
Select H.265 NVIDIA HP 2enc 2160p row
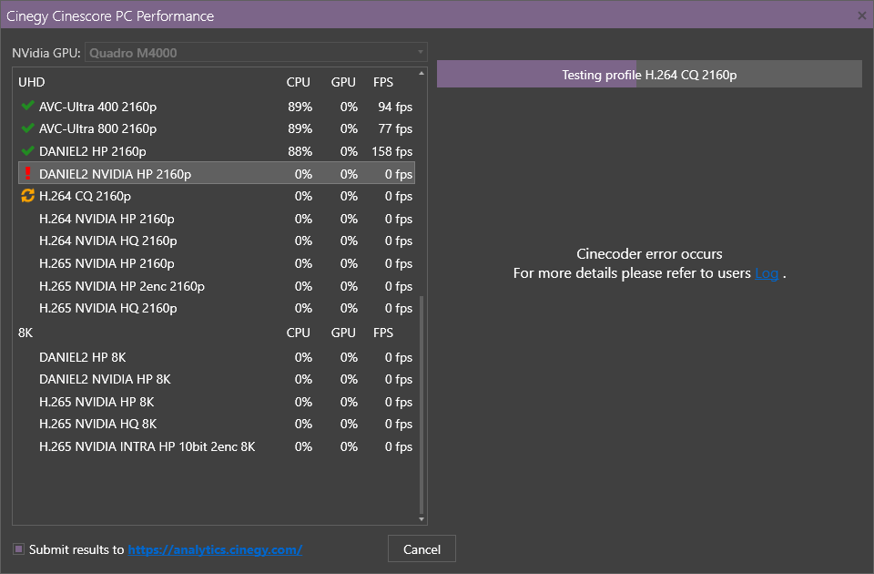point(217,286)
